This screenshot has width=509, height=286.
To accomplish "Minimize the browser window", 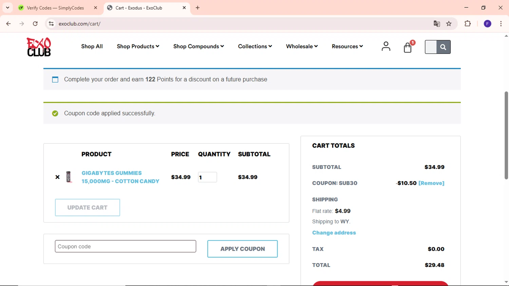I will tap(466, 7).
